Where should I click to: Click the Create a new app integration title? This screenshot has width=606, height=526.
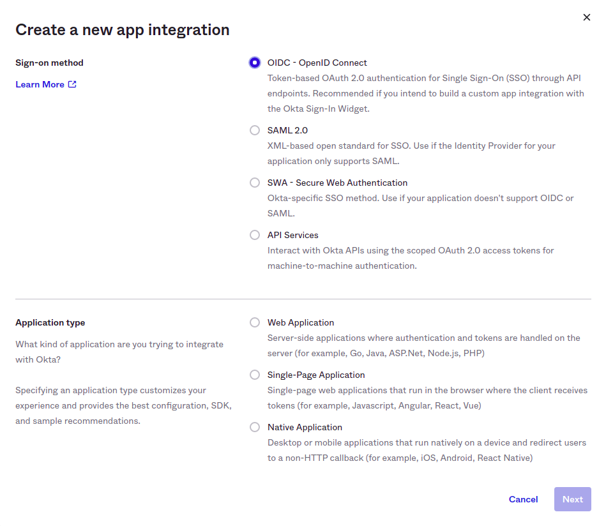[123, 30]
